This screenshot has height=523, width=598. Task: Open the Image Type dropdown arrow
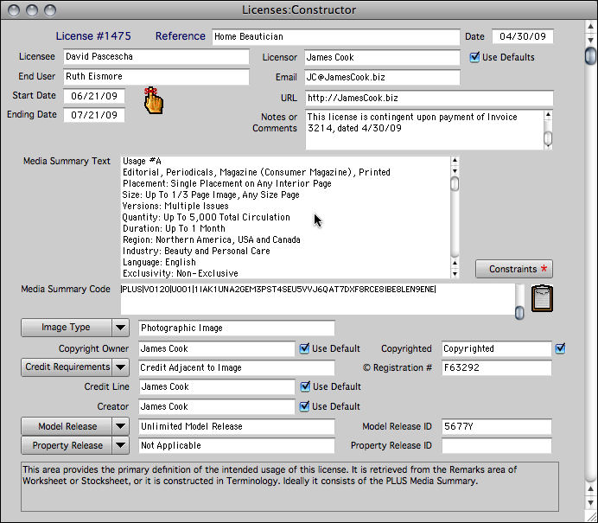(x=120, y=328)
